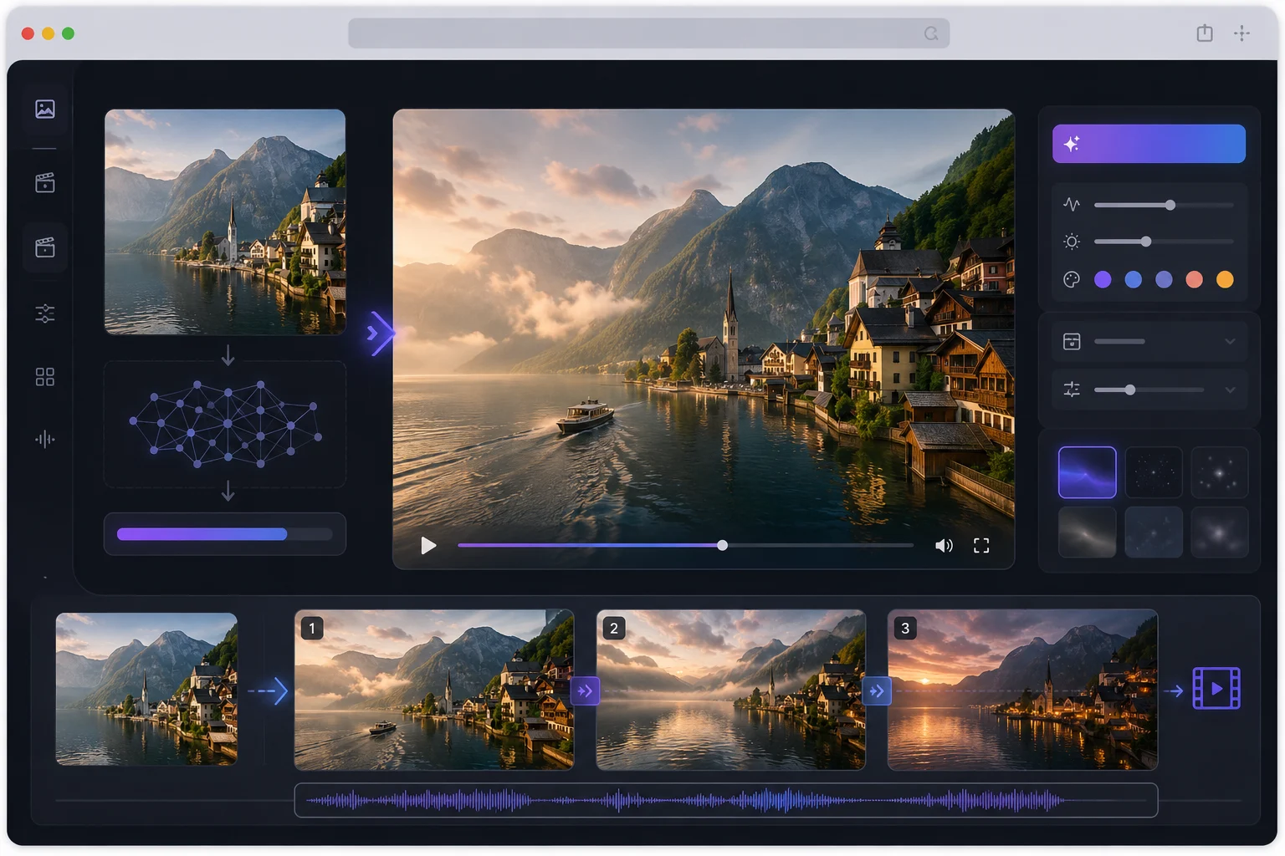The image size is (1285, 856).
Task: Open the audio waveform sidebar icon
Action: (x=45, y=439)
